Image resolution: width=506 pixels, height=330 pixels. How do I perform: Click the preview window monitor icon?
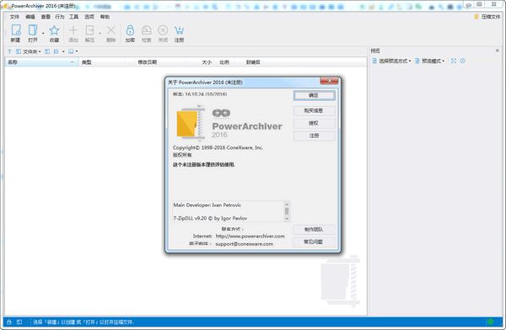tap(71, 51)
